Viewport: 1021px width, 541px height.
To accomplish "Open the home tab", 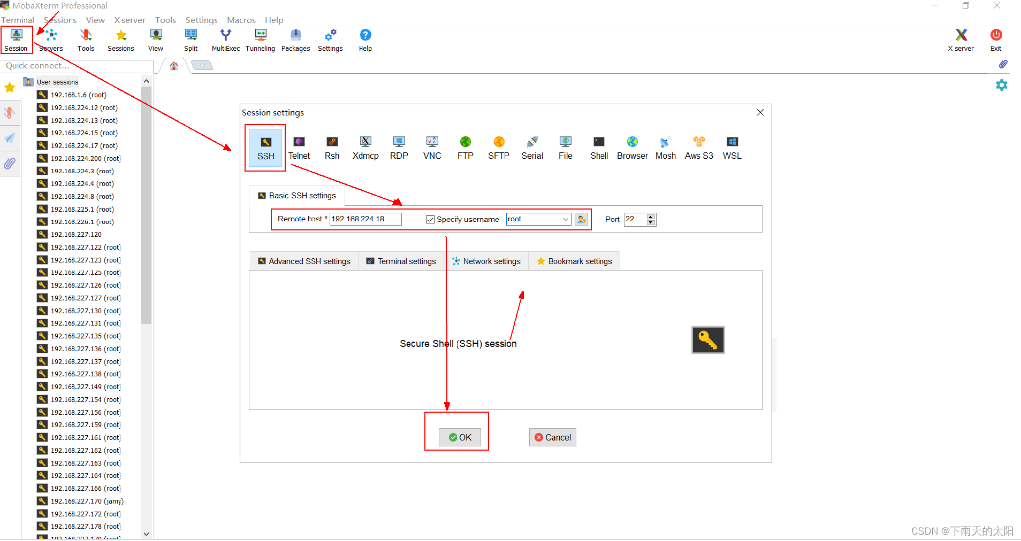I will pos(174,66).
